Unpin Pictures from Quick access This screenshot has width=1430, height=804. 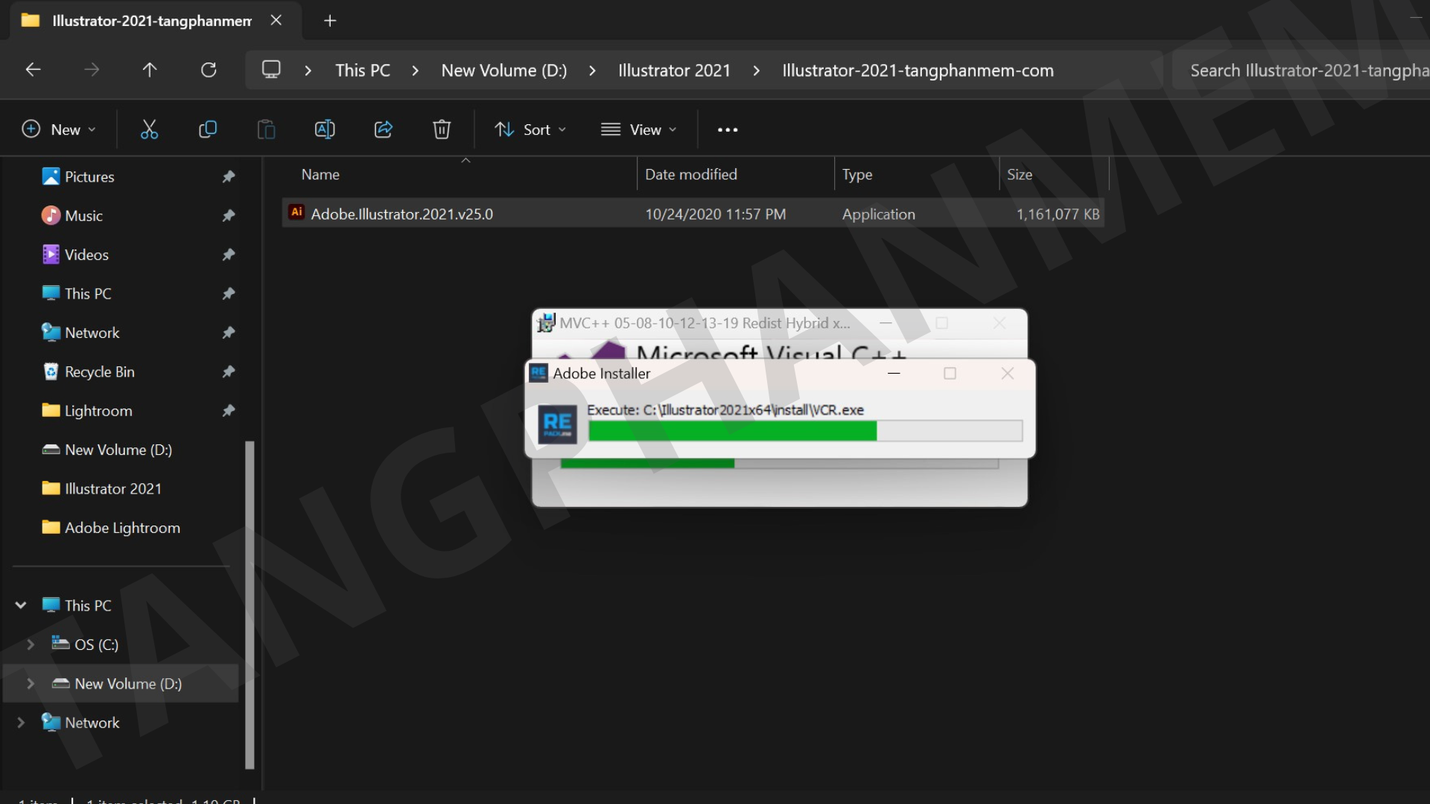tap(229, 176)
